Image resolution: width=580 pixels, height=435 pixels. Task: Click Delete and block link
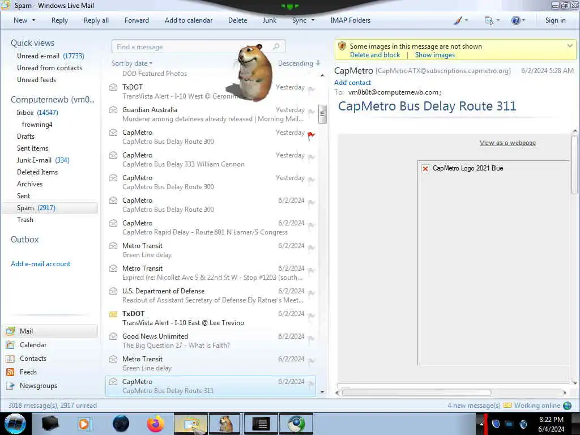pyautogui.click(x=375, y=55)
